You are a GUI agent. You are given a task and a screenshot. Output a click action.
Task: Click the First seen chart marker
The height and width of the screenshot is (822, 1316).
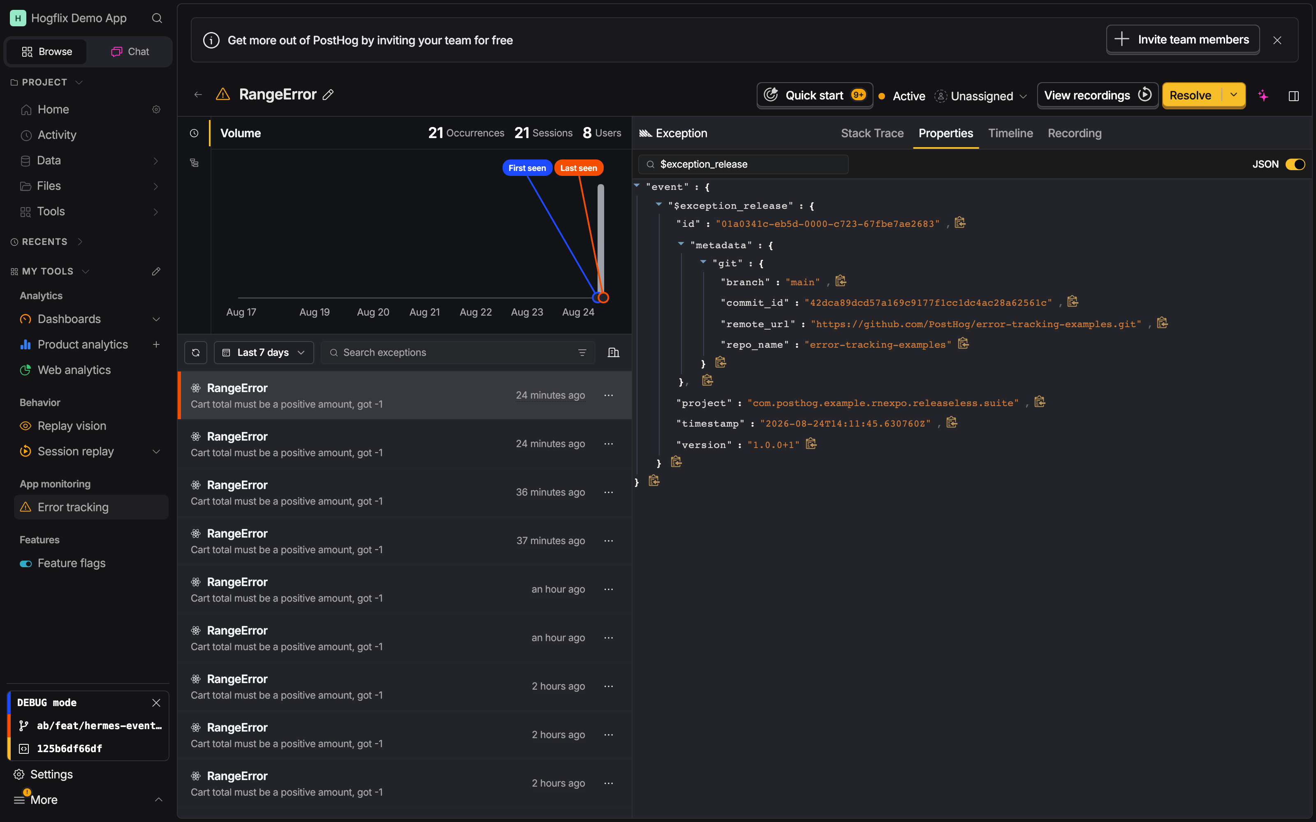pyautogui.click(x=527, y=168)
